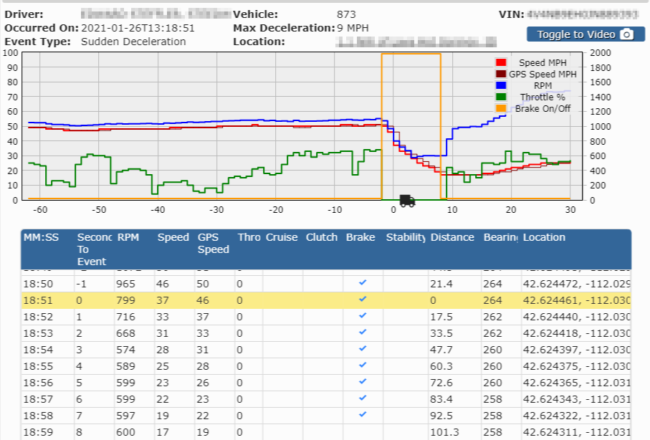Click the brake checkmark in the 18:51 row
The width and height of the screenshot is (650, 440).
[x=363, y=299]
